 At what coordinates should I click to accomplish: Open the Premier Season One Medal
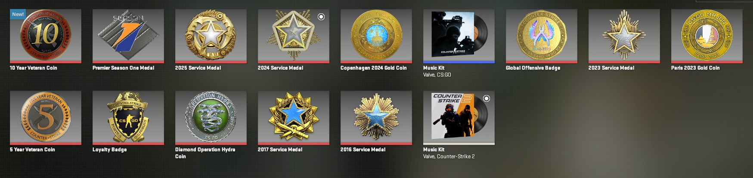tap(128, 36)
